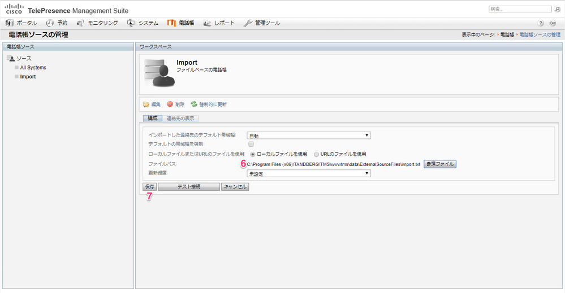Click the 削除 link
The image size is (565, 293).
[x=180, y=104]
